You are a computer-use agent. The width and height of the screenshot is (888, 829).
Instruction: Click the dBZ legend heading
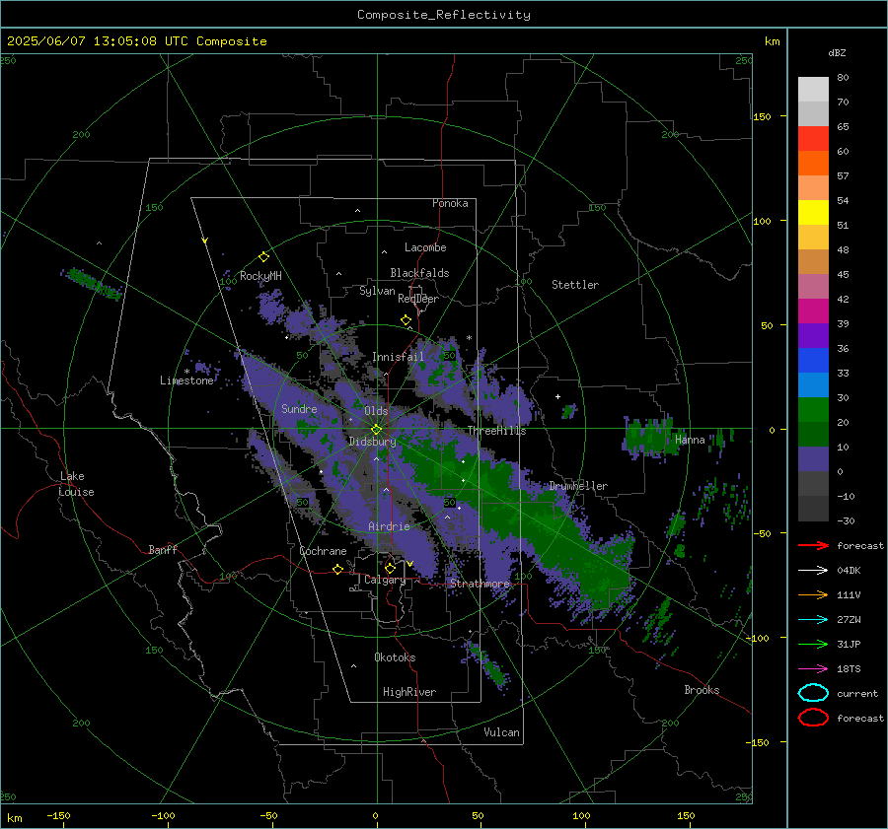837,52
